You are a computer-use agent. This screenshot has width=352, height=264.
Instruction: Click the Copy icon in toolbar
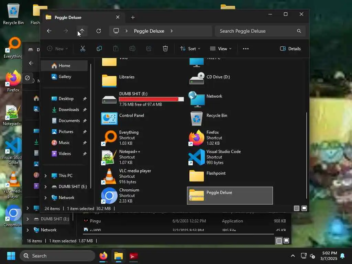click(99, 48)
